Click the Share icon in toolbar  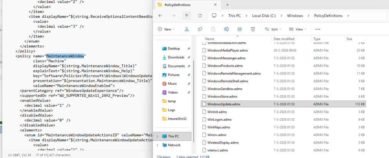[240, 29]
